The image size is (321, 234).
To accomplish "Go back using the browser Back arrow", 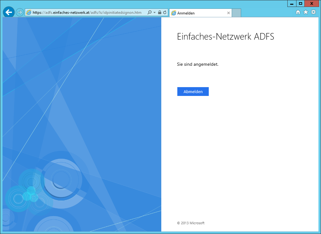I will (9, 12).
